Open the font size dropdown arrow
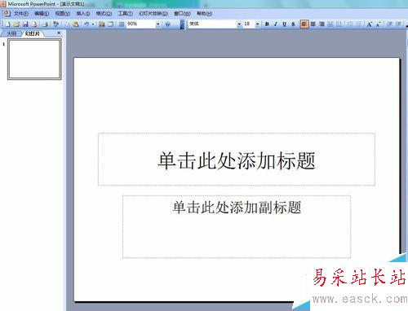The width and height of the screenshot is (408, 311). tap(257, 24)
